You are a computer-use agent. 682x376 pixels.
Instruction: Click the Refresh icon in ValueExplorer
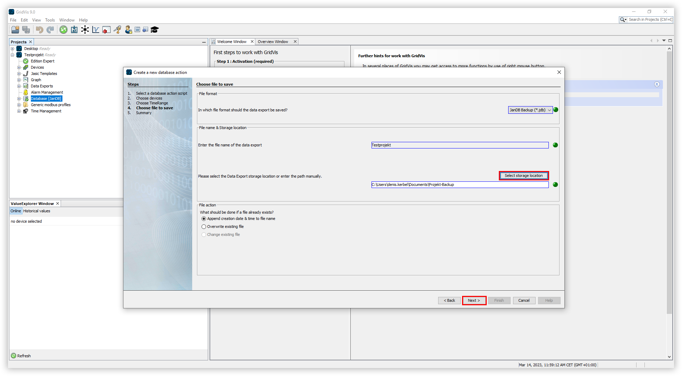(14, 356)
